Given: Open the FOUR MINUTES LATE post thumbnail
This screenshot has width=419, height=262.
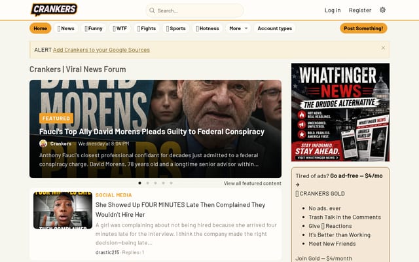Looking at the screenshot, I should click(63, 210).
